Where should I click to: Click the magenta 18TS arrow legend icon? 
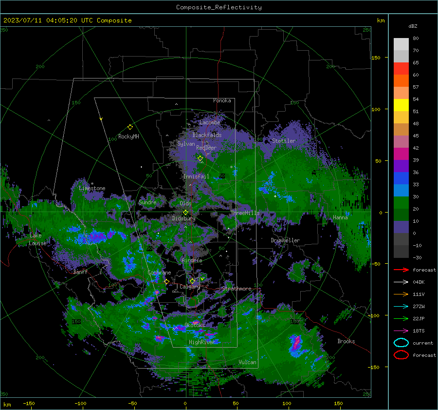pyautogui.click(x=401, y=331)
